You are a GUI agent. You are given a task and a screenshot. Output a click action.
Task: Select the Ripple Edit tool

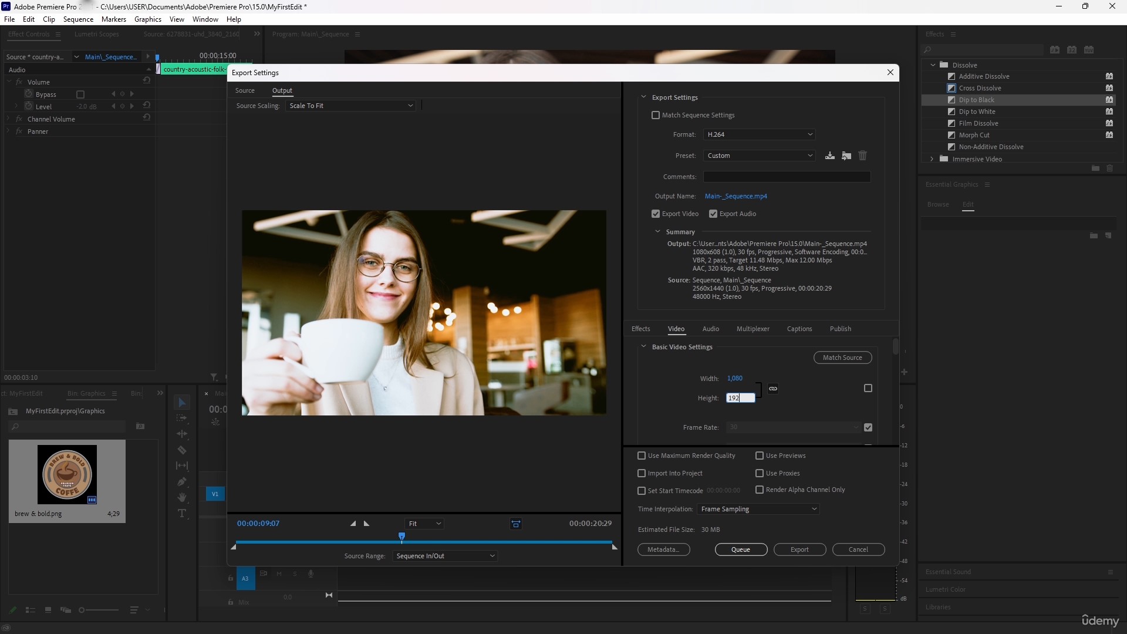[x=182, y=434]
